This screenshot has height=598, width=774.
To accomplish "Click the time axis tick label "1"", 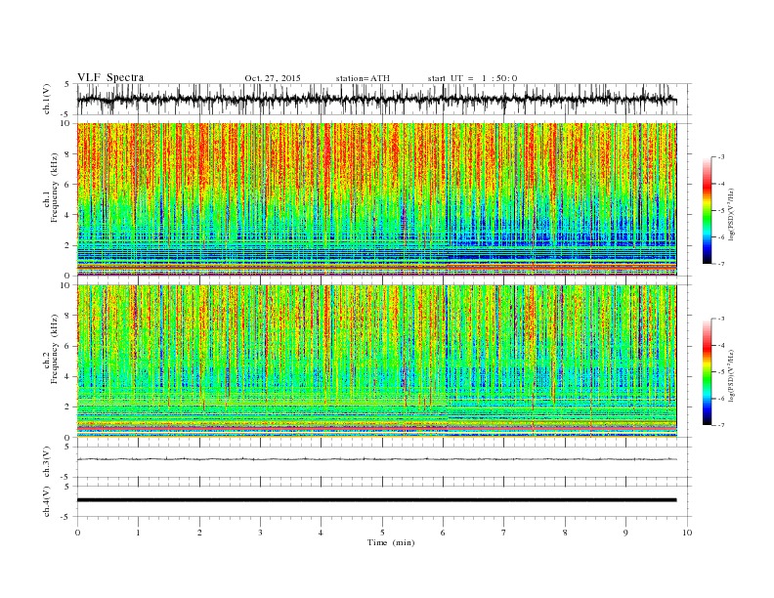I will click(139, 533).
